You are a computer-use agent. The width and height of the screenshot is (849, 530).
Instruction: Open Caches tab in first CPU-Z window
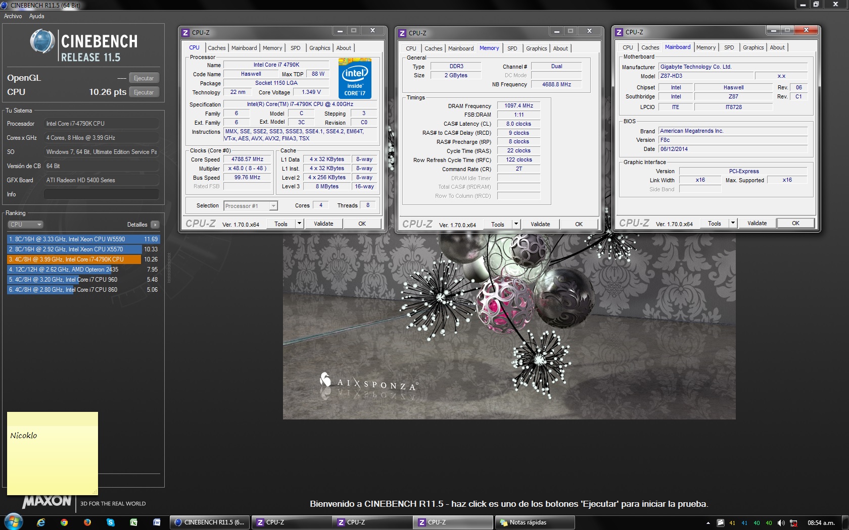click(217, 48)
